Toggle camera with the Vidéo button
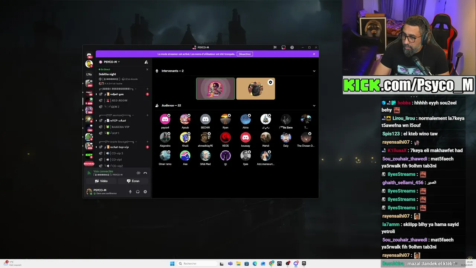Image resolution: width=476 pixels, height=268 pixels. [101, 181]
